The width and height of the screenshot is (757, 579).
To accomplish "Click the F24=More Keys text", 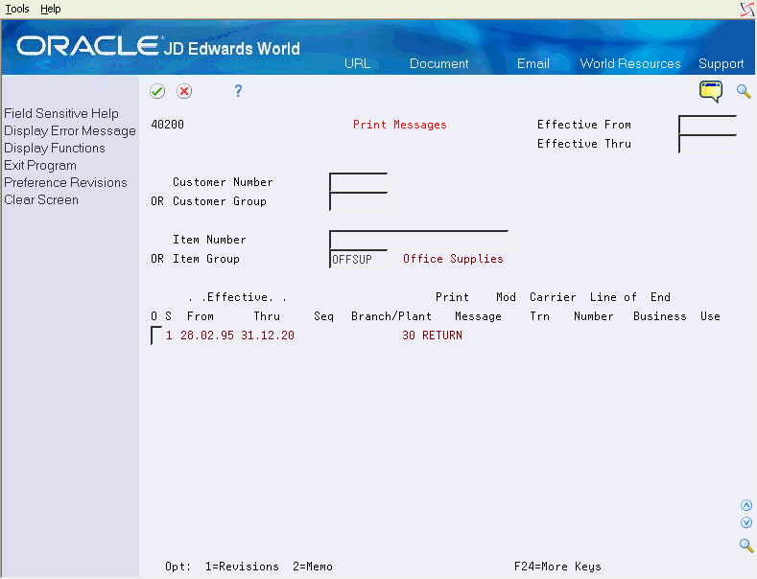I will click(557, 567).
